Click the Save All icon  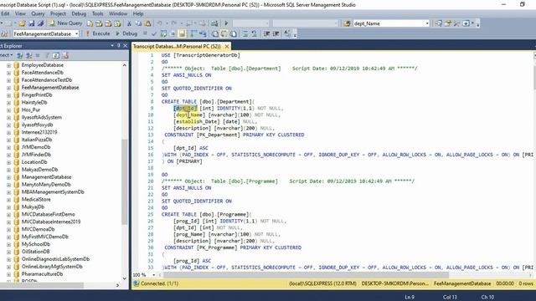pyautogui.click(x=40, y=23)
